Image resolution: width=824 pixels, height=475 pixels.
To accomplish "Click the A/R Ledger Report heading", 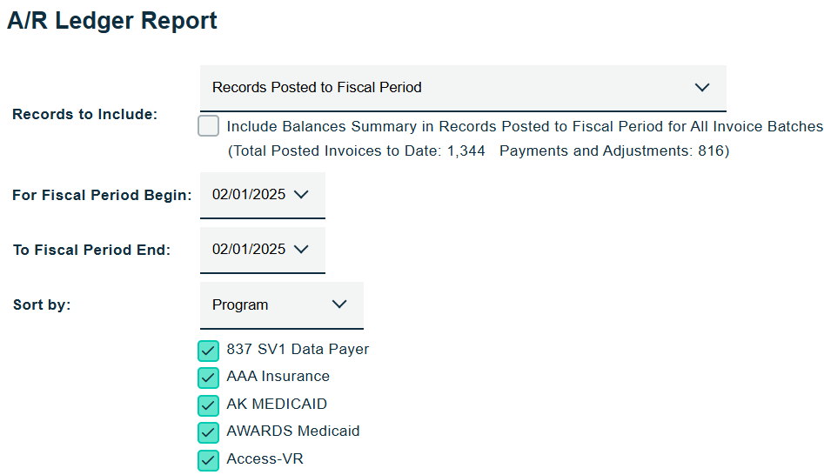I will pos(112,21).
